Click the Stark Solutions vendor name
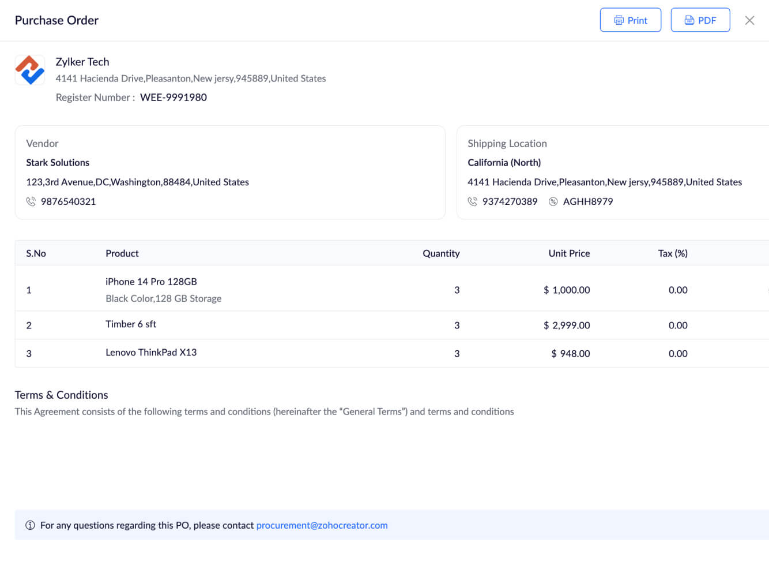This screenshot has height=561, width=769. (58, 163)
